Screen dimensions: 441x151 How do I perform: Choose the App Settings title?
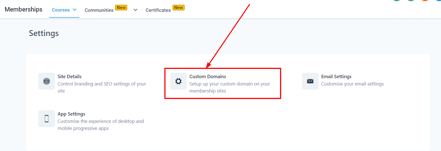[71, 114]
